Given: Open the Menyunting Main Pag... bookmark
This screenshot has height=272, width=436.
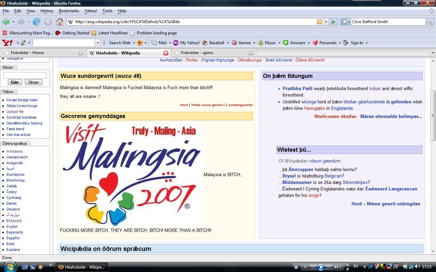Looking at the screenshot, I should click(x=28, y=33).
